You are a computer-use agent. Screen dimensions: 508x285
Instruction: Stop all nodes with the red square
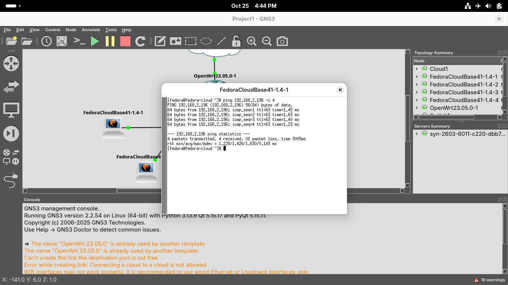[125, 41]
